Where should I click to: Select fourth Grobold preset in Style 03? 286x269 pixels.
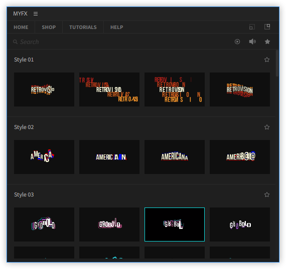pyautogui.click(x=240, y=224)
